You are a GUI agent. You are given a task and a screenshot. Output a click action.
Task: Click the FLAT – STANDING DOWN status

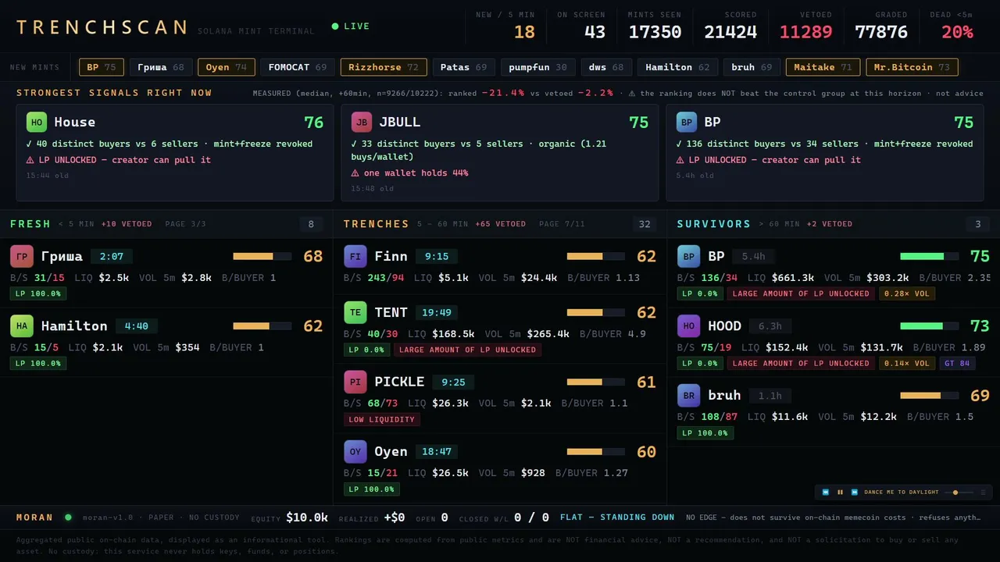[x=617, y=517]
